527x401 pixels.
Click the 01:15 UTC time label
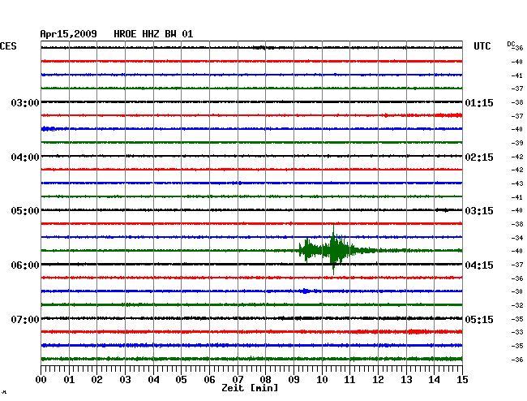click(479, 102)
